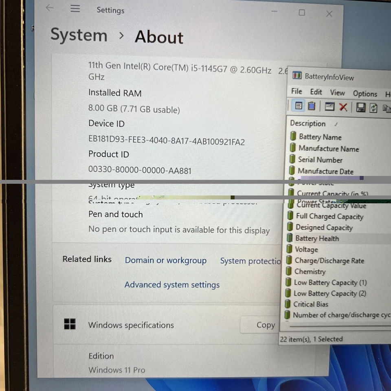
Task: Open the Domain or workgroup link
Action: pos(166,260)
